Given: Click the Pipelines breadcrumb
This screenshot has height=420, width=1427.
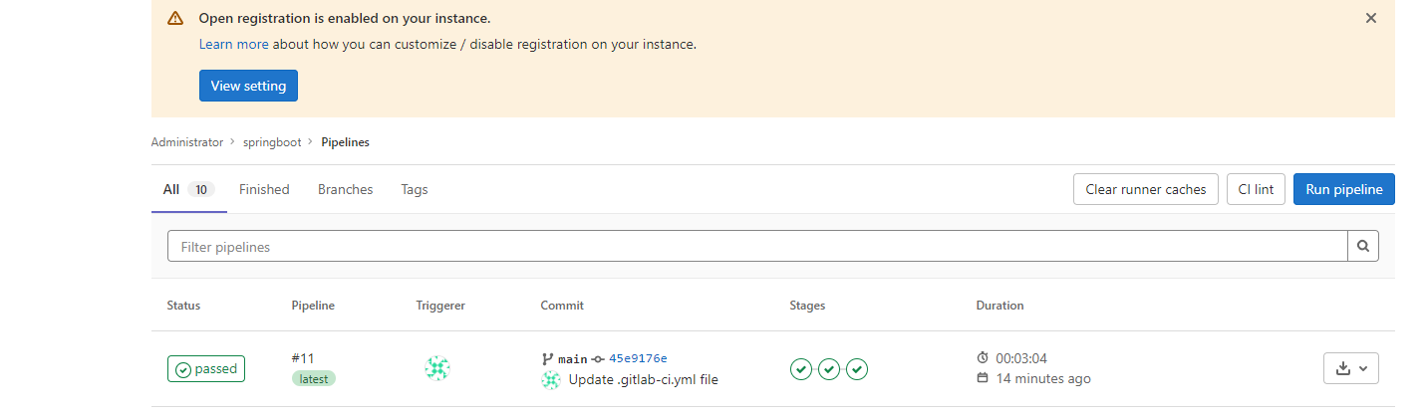Looking at the screenshot, I should click(x=345, y=142).
